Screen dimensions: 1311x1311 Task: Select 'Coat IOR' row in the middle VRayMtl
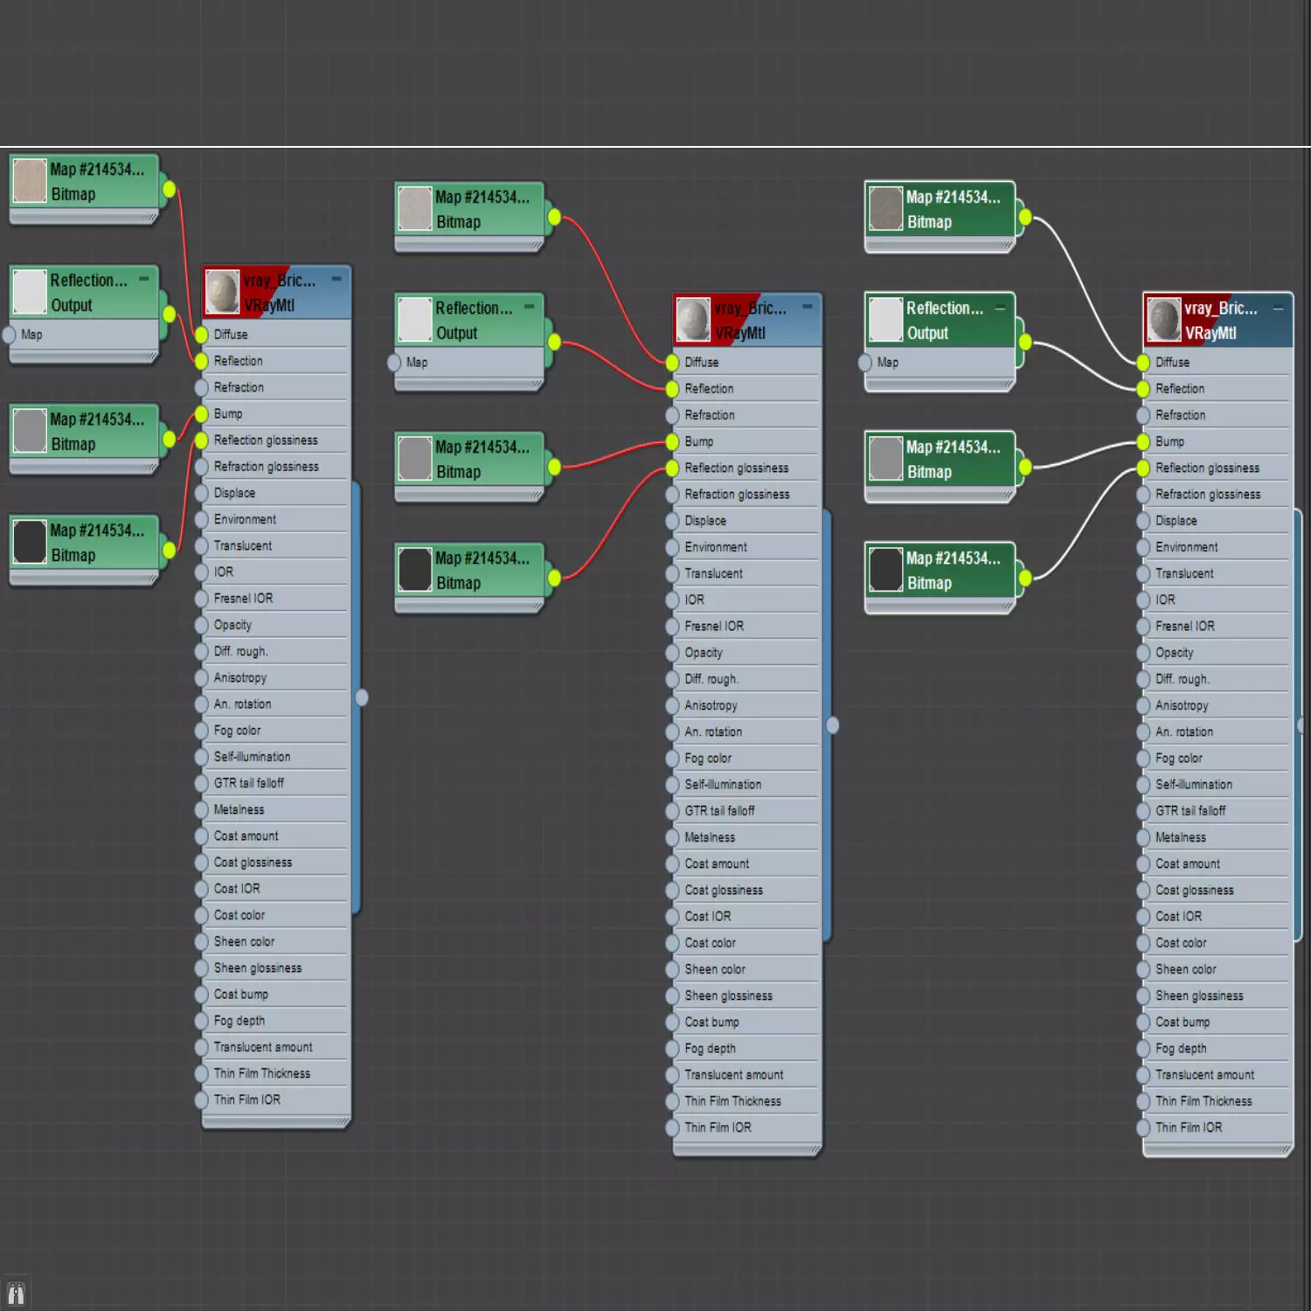click(747, 916)
